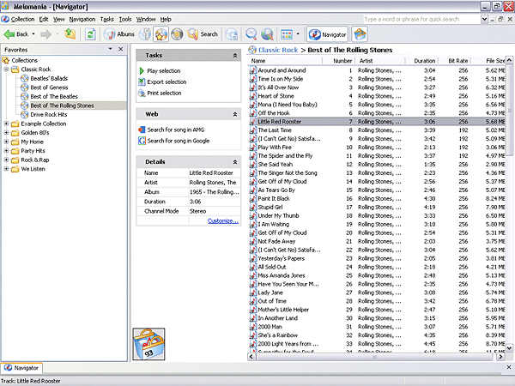Image resolution: width=515 pixels, height=386 pixels.
Task: Click the grey CD disc toolbar icon
Action: (x=177, y=34)
